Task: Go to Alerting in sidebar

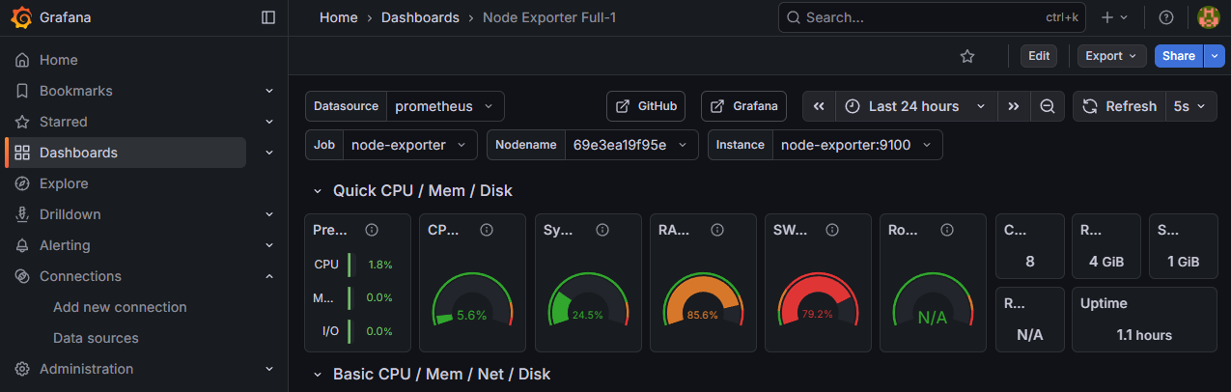Action: 65,245
